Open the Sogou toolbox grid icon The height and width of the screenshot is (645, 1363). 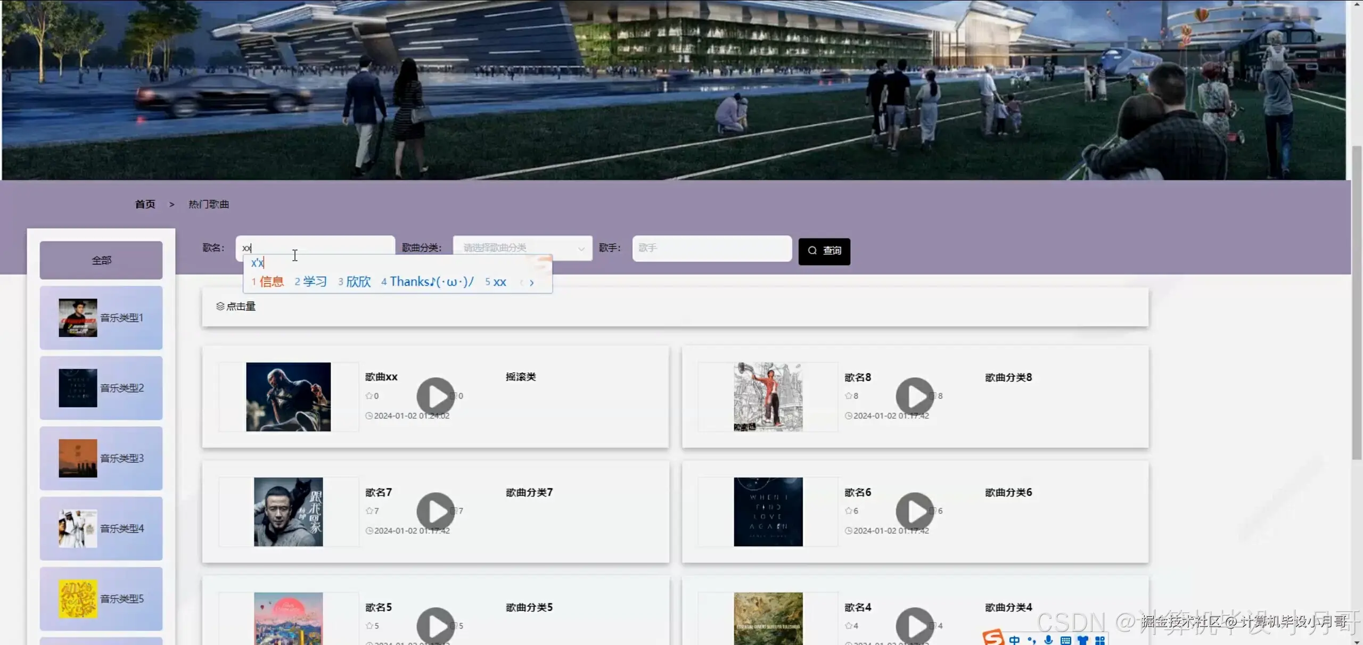tap(1100, 640)
